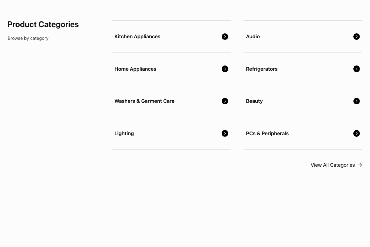Screen dimensions: 370x247
Task: Browse the Lighting category
Action: tap(124, 133)
